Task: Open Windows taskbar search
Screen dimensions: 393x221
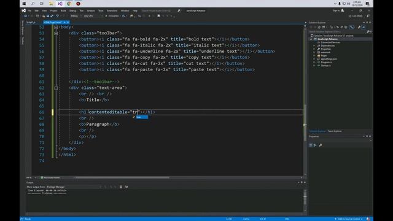Action: click(33, 4)
